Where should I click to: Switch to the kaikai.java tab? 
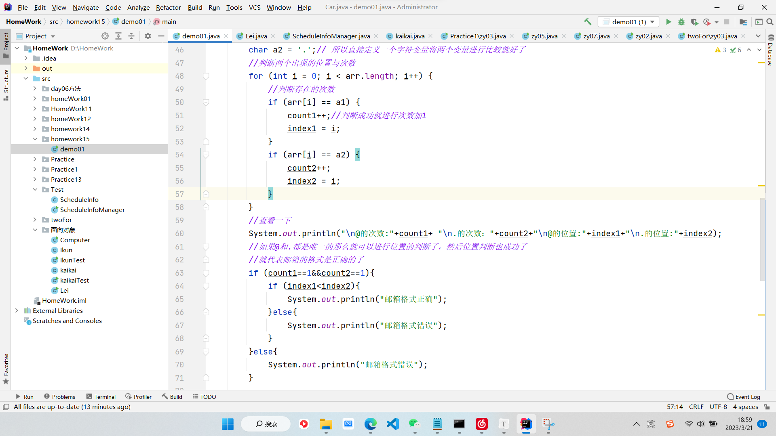coord(409,36)
